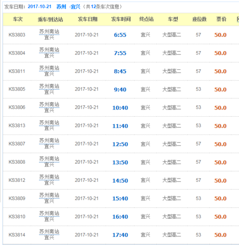Click the 50.0 price in KS3805 row

point(220,89)
